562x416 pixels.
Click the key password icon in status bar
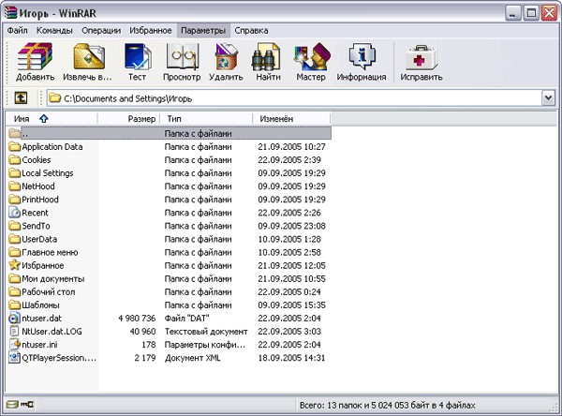pyautogui.click(x=27, y=405)
